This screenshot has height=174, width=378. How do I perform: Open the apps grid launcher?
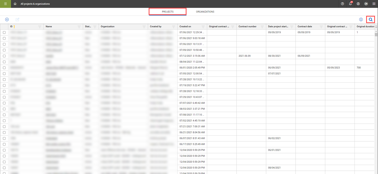point(374,4)
